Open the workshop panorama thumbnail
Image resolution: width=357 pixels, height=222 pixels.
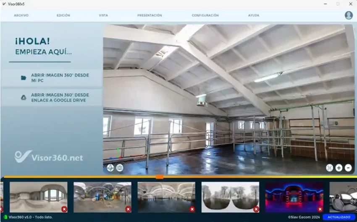pyautogui.click(x=102, y=197)
